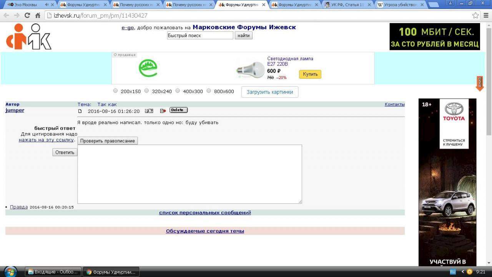The width and height of the screenshot is (492, 277).
Task: Click the orange 'вниз' scroll-down arrow
Action: point(479,83)
